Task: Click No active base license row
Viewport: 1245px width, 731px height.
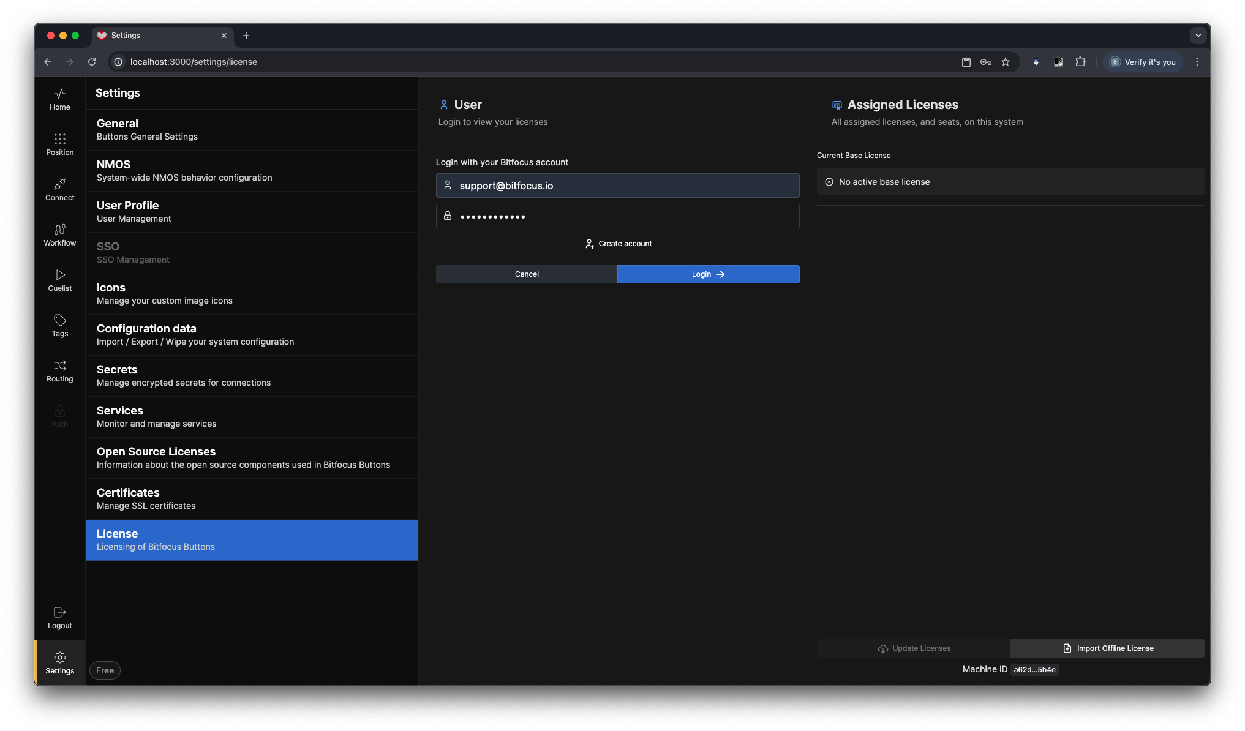Action: tap(1010, 182)
